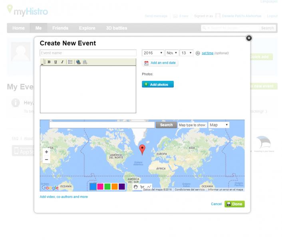Open the 3D battles tab
Screen dimensions: 282x240
(117, 28)
